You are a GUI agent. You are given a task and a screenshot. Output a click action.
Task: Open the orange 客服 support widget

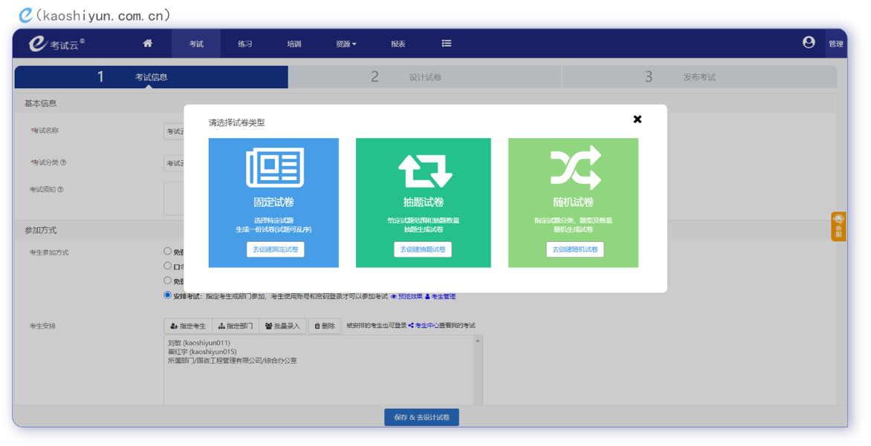(838, 226)
